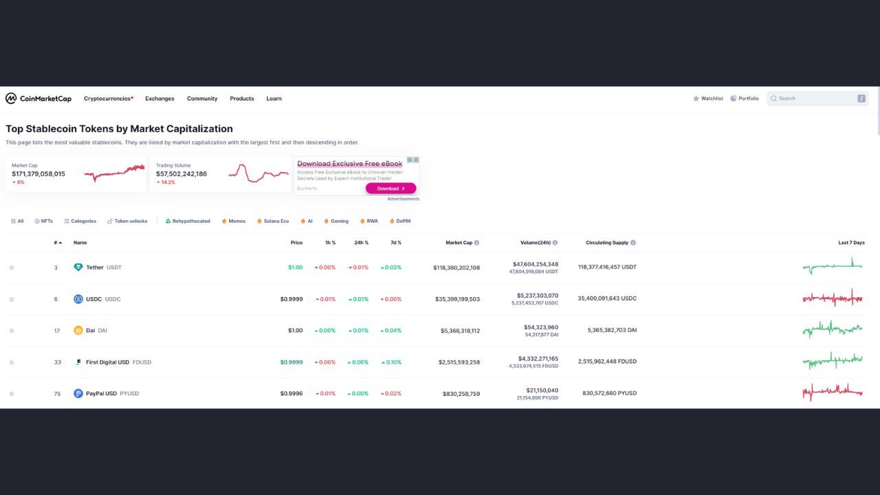Close the ad via its X icon

click(416, 159)
